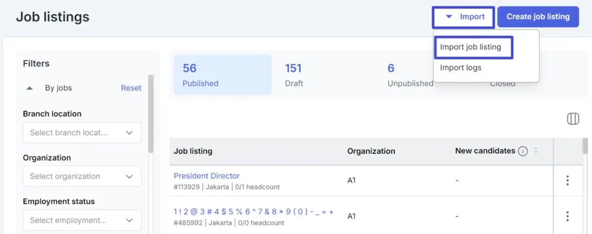Collapse the By jobs filter section
Screen dimensions: 592x234
pyautogui.click(x=29, y=88)
